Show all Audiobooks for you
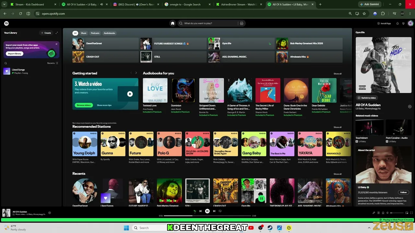This screenshot has width=415, height=233. pyautogui.click(x=338, y=73)
